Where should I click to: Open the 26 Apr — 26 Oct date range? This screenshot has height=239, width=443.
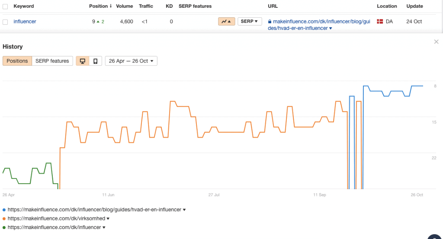pos(131,61)
